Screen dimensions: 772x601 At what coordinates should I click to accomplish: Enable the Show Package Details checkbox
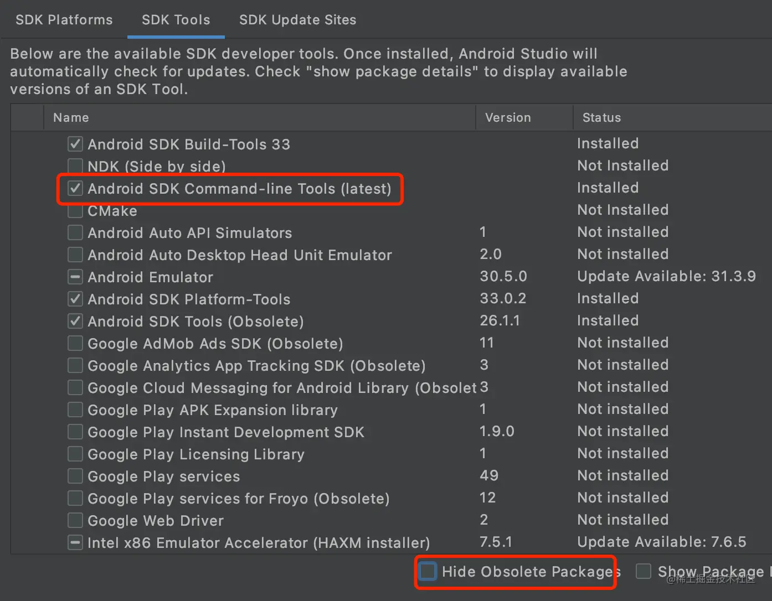click(x=644, y=571)
